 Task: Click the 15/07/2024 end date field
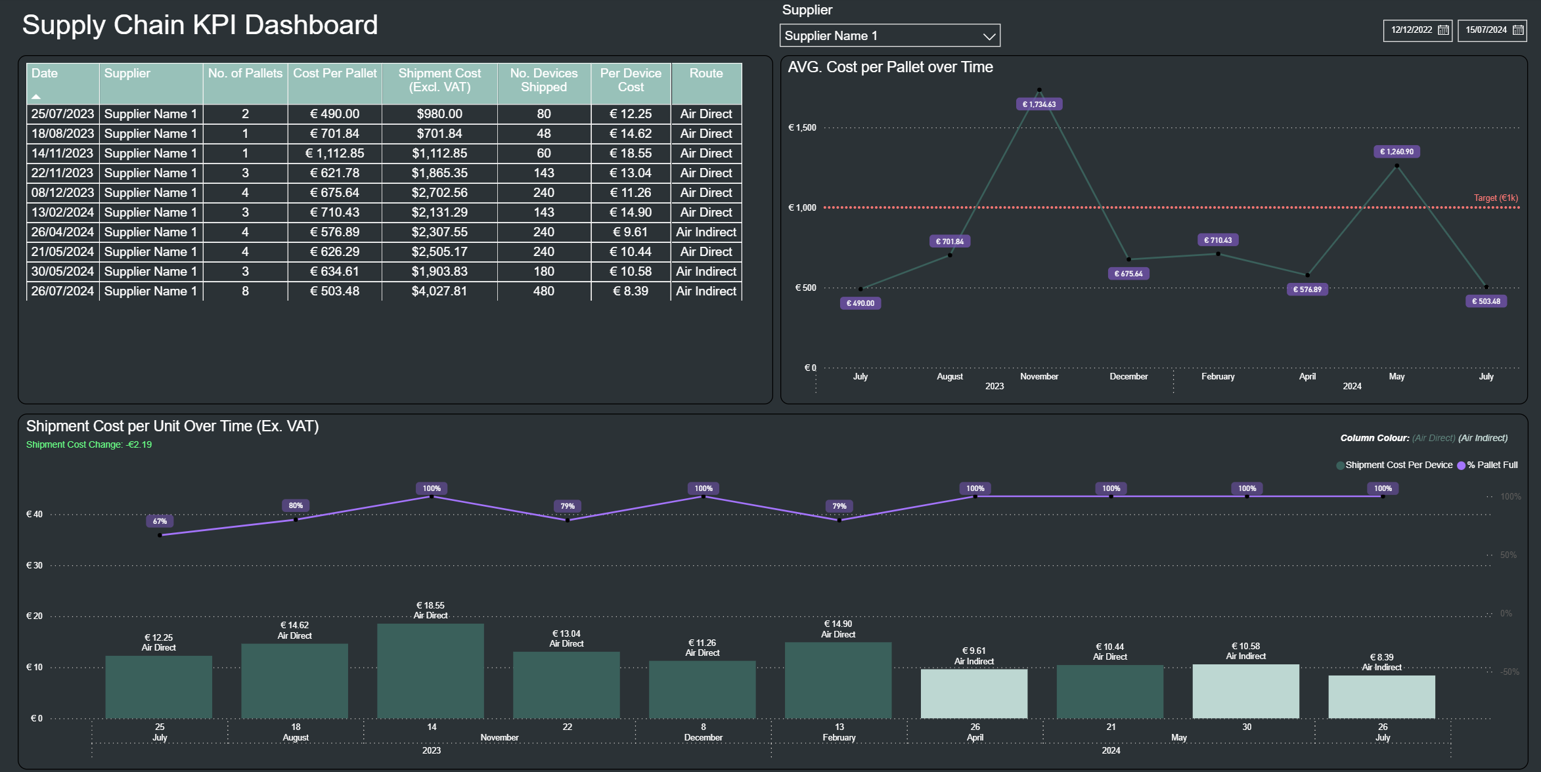(x=1486, y=30)
